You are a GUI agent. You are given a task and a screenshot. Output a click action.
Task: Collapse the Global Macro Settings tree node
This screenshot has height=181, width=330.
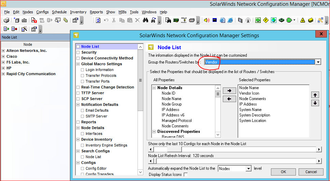pyautogui.click(x=78, y=64)
